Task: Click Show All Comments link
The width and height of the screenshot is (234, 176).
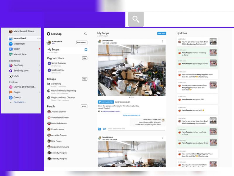Action: (131, 115)
